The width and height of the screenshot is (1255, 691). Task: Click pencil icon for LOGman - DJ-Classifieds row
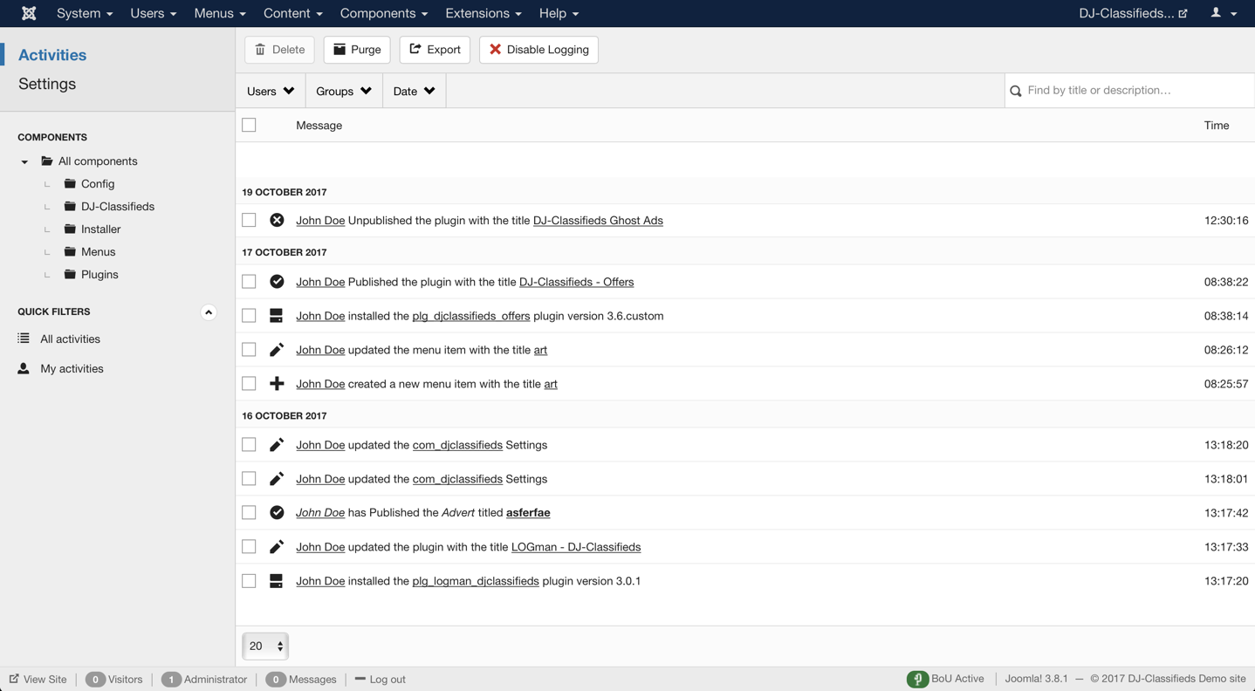coord(277,547)
